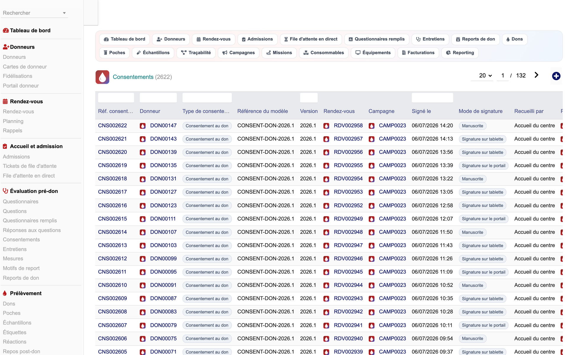Click campaign icon in CNS002606 row
This screenshot has width=575, height=355.
click(x=372, y=339)
